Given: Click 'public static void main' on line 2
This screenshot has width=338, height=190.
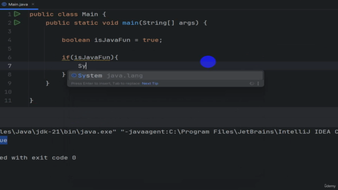Looking at the screenshot, I should pyautogui.click(x=92, y=23).
